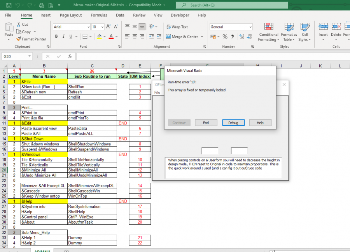350x252 pixels.
Task: Select the cell containing ShellRun
Action: (x=92, y=87)
